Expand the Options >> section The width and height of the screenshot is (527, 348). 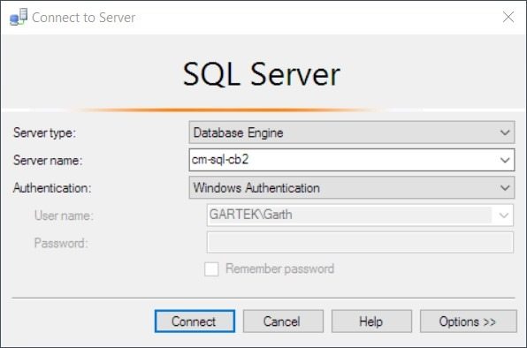coord(468,322)
